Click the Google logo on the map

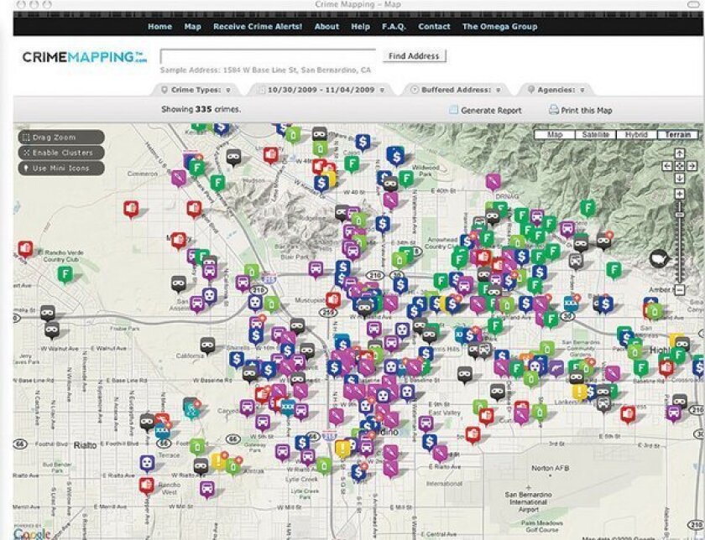point(33,532)
